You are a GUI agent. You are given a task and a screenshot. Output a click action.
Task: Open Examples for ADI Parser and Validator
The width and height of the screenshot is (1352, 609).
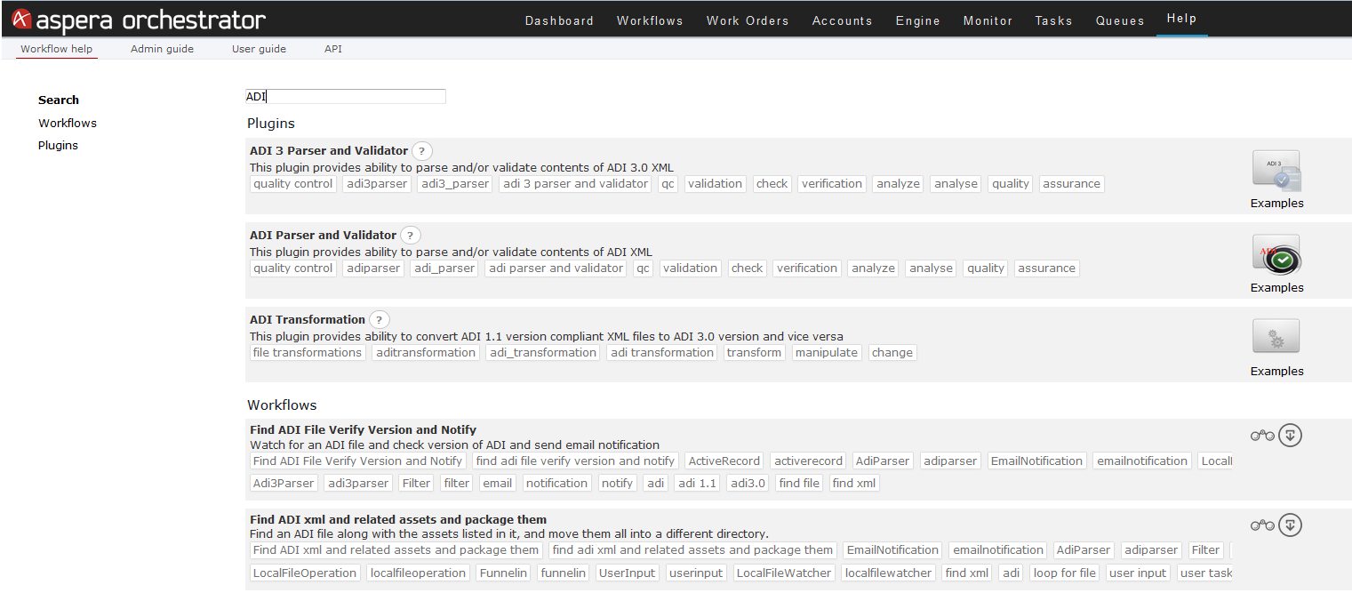(x=1276, y=288)
